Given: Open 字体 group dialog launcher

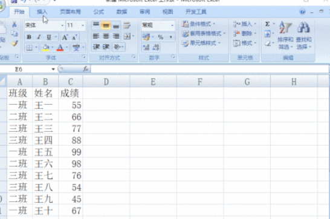Looking at the screenshot, I should [83, 57].
